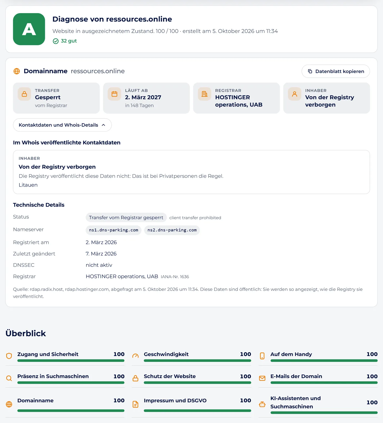Click the Schutz der Website score 100
The image size is (383, 423).
(x=245, y=376)
